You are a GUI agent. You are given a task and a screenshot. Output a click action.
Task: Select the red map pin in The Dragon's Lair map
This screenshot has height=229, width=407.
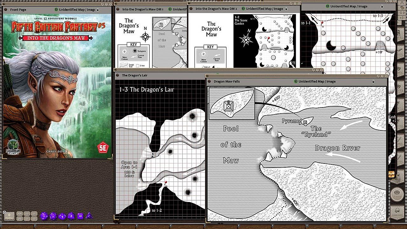[x=165, y=183]
